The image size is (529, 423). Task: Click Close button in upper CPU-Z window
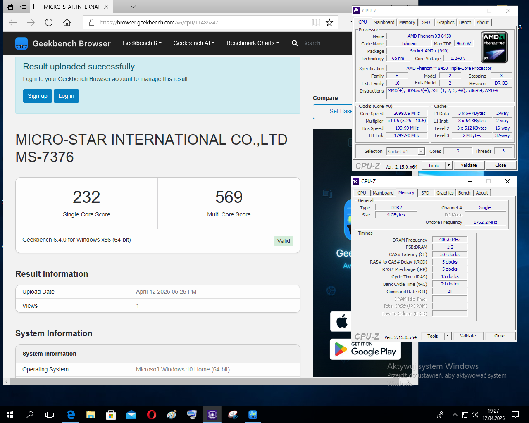click(x=500, y=165)
